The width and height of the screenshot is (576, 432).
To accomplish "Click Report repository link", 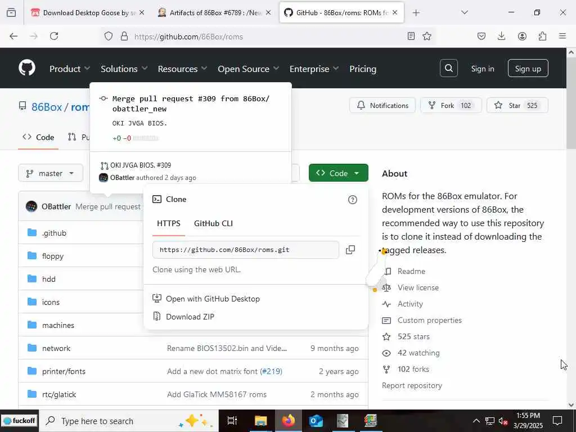I will (412, 385).
